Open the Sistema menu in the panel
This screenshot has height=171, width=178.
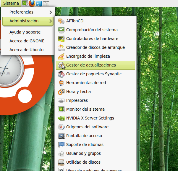coord(11,4)
